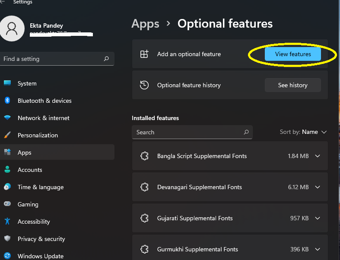Viewport: 340px width, 260px height.
Task: Click the Gaming controller icon
Action: coord(7,204)
